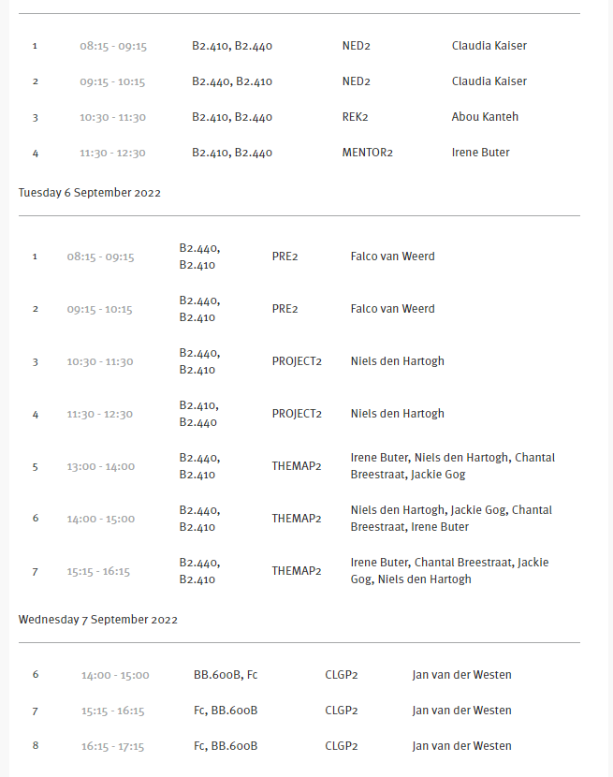The height and width of the screenshot is (777, 613).
Task: Click rooms B2.410, B2.440 in REK2 row
Action: [232, 117]
